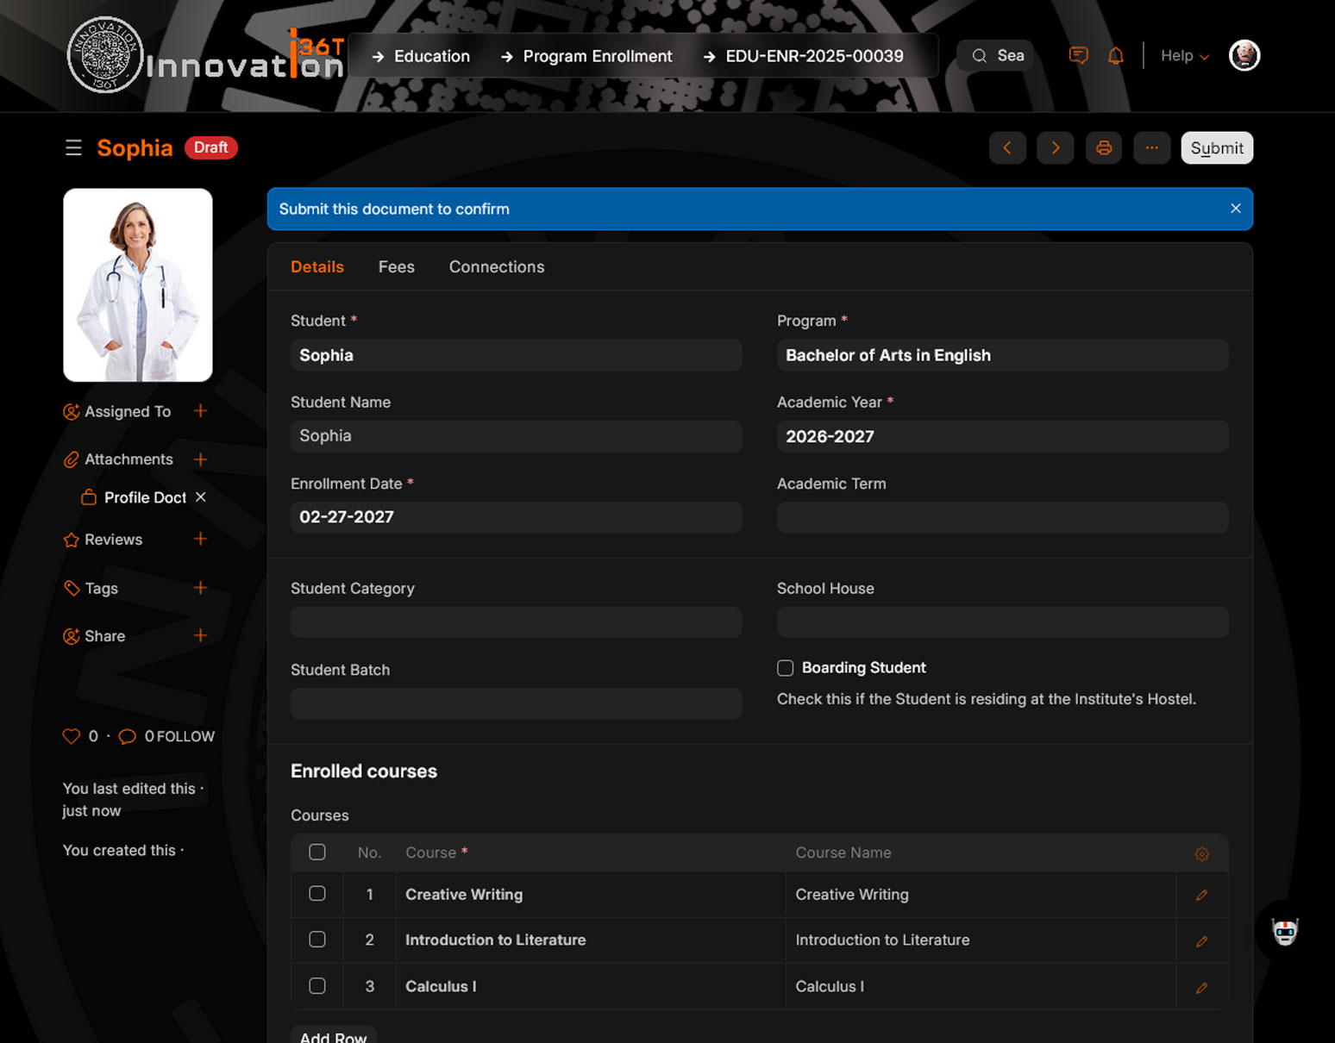Switch to the Fees tab
Screen dimensions: 1335x1043
click(396, 267)
